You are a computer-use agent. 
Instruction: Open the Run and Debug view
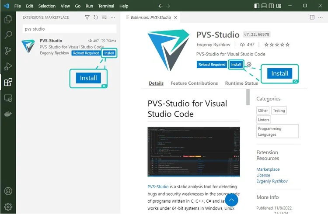tap(8, 66)
